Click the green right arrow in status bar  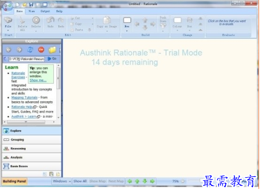[x=152, y=181]
